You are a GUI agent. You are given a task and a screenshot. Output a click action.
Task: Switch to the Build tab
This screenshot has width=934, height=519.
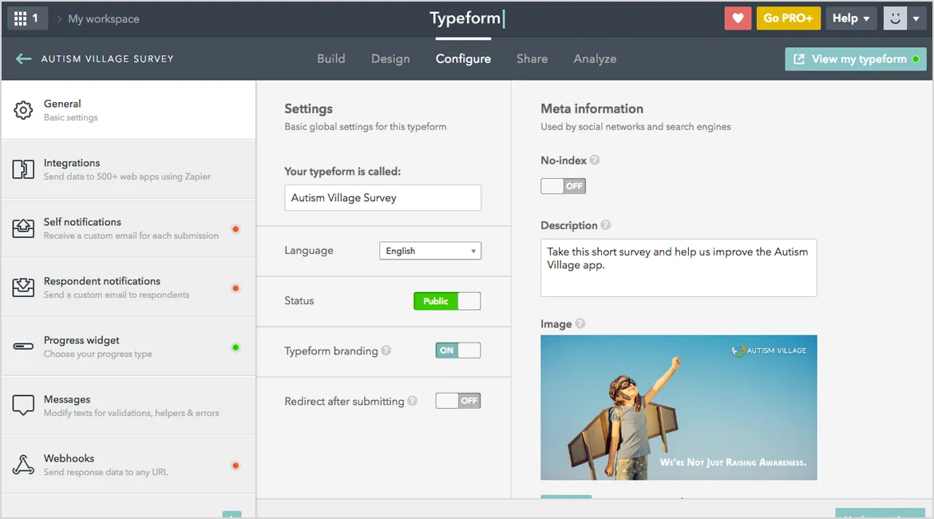(x=331, y=58)
